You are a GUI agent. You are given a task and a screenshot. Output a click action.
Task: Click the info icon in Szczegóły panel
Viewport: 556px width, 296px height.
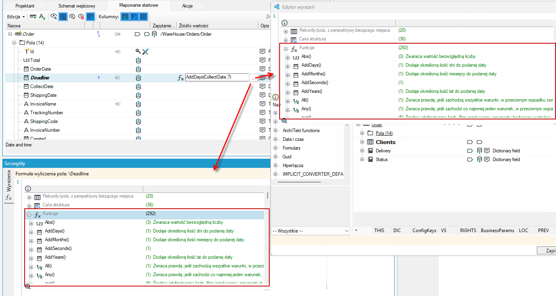(28, 189)
